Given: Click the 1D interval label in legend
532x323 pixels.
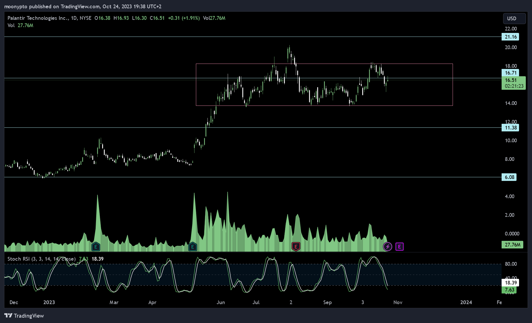Looking at the screenshot, I should coord(74,18).
